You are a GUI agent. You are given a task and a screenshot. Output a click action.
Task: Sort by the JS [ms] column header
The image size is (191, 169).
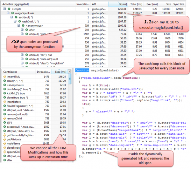tap(118, 4)
